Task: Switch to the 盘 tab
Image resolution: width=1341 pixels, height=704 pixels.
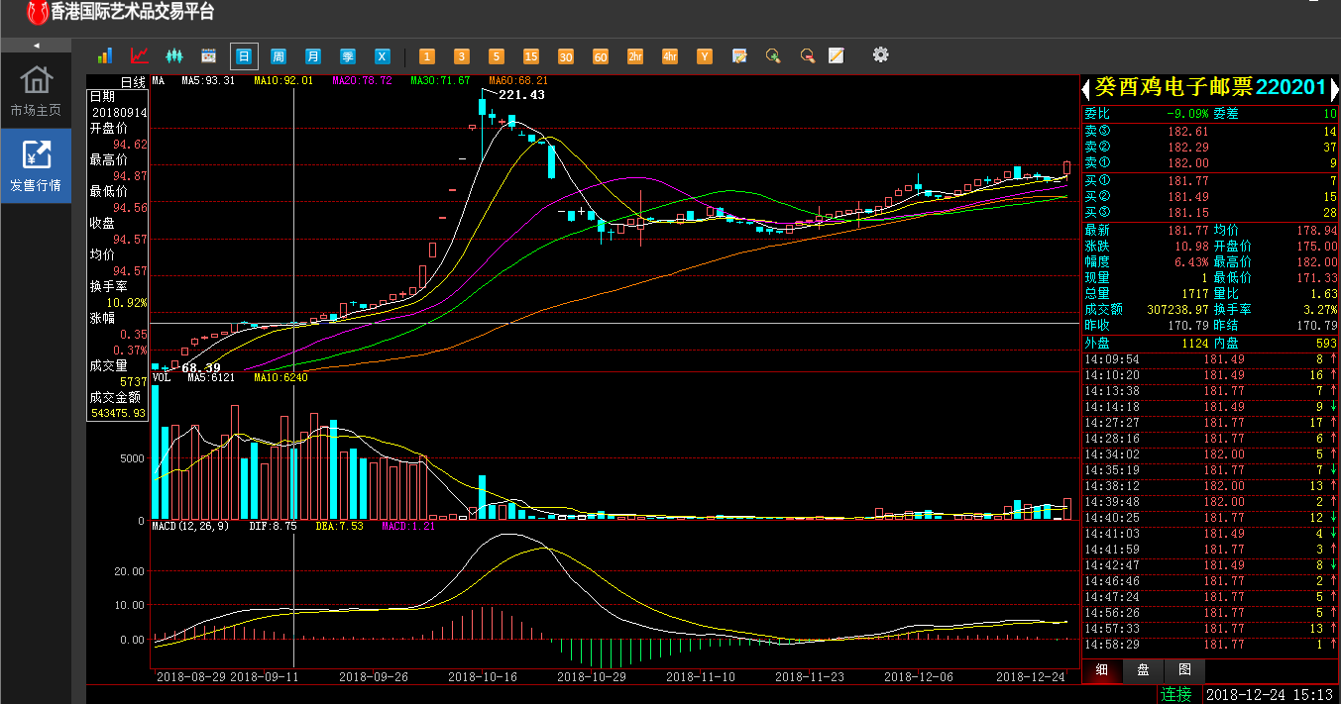Action: point(1143,670)
